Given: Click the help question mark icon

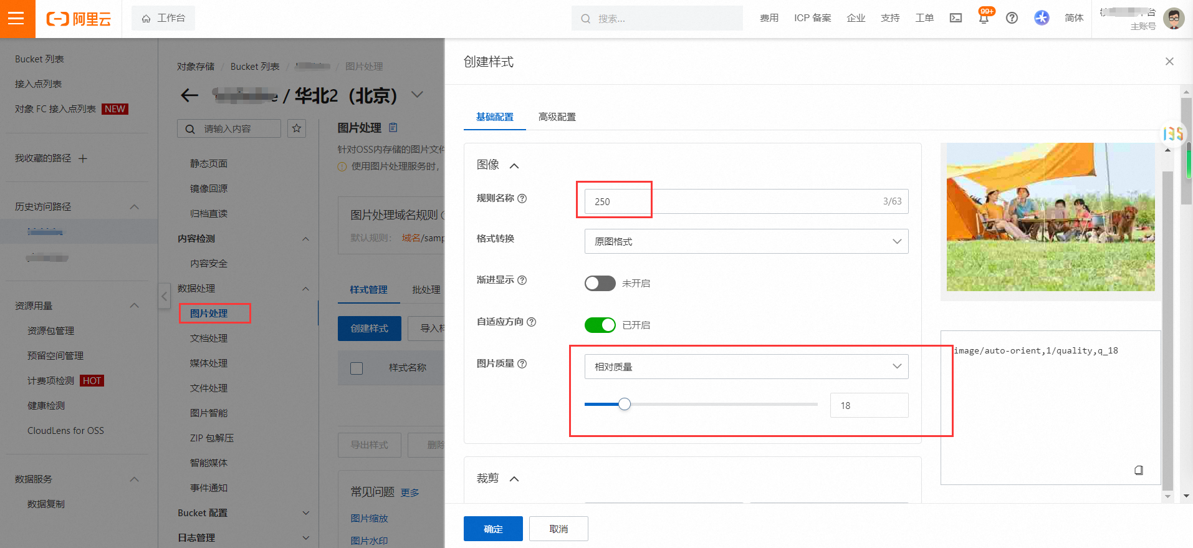Looking at the screenshot, I should [1012, 18].
